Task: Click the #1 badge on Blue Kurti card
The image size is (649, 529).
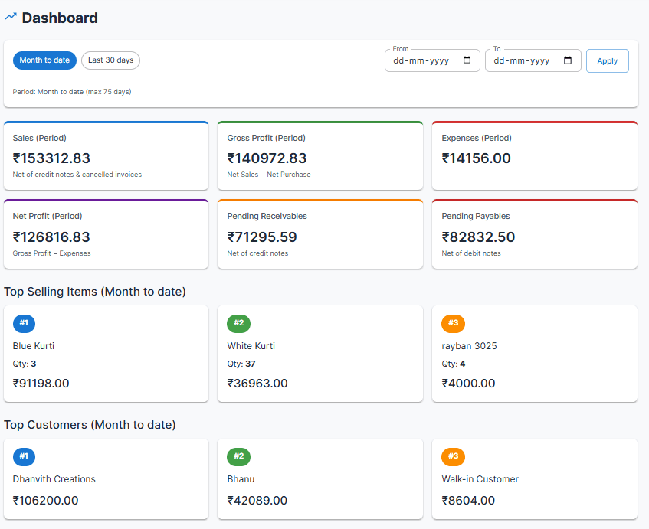Action: pyautogui.click(x=24, y=323)
